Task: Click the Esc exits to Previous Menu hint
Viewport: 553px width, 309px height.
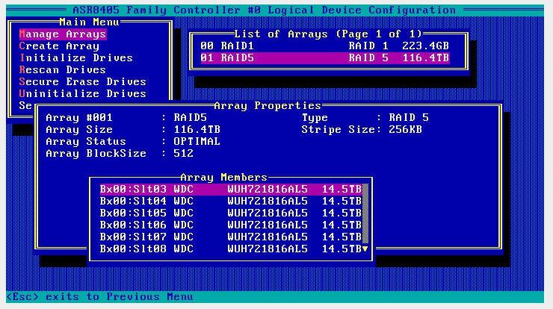Action: (x=100, y=296)
